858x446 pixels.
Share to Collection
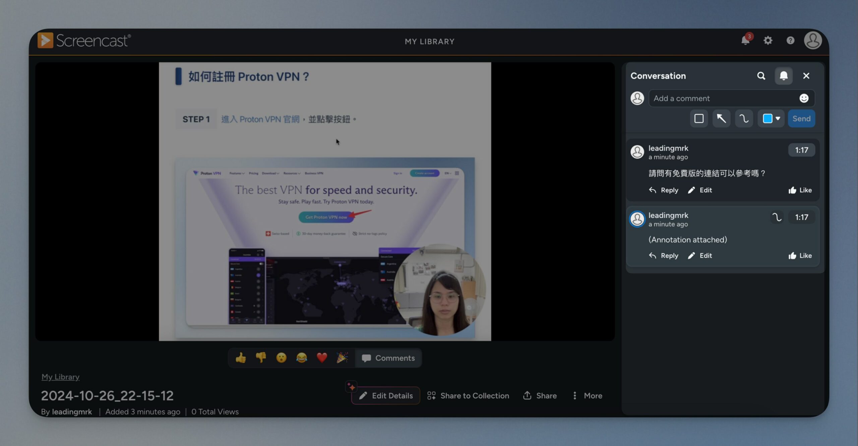click(468, 396)
